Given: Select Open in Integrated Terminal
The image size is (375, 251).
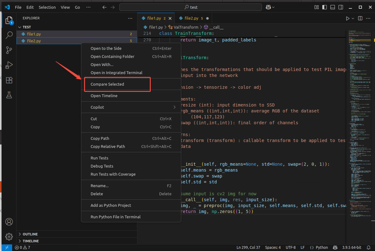Looking at the screenshot, I should click(131, 73).
